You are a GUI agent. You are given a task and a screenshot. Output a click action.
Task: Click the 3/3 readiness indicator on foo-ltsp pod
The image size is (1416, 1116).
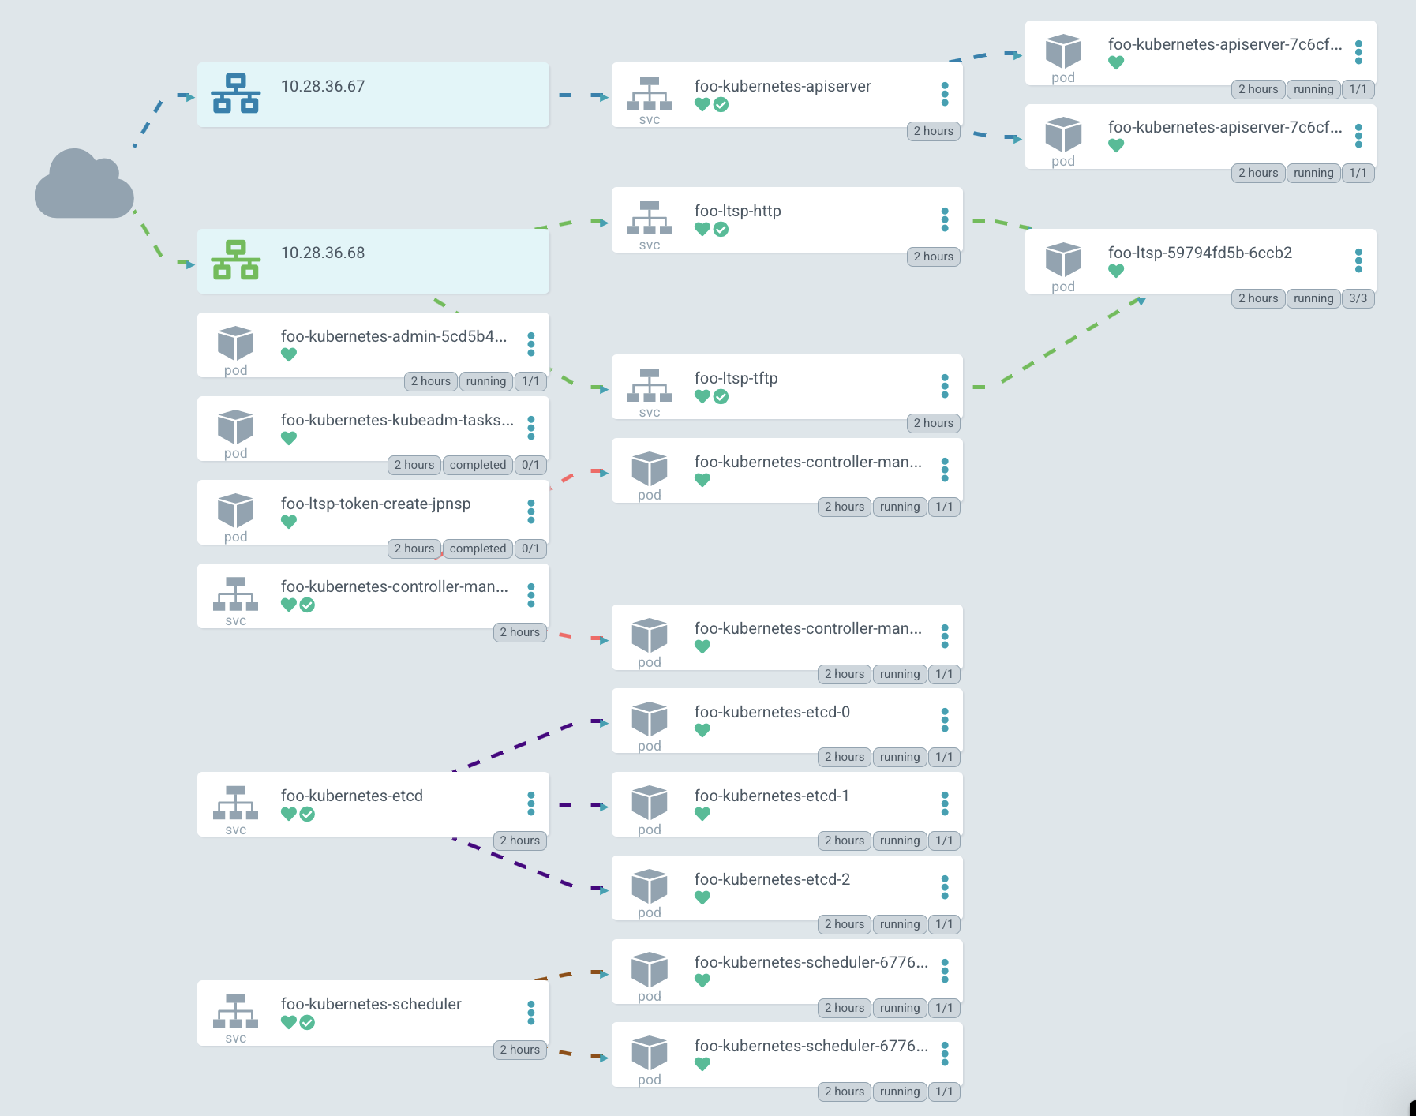pos(1358,298)
